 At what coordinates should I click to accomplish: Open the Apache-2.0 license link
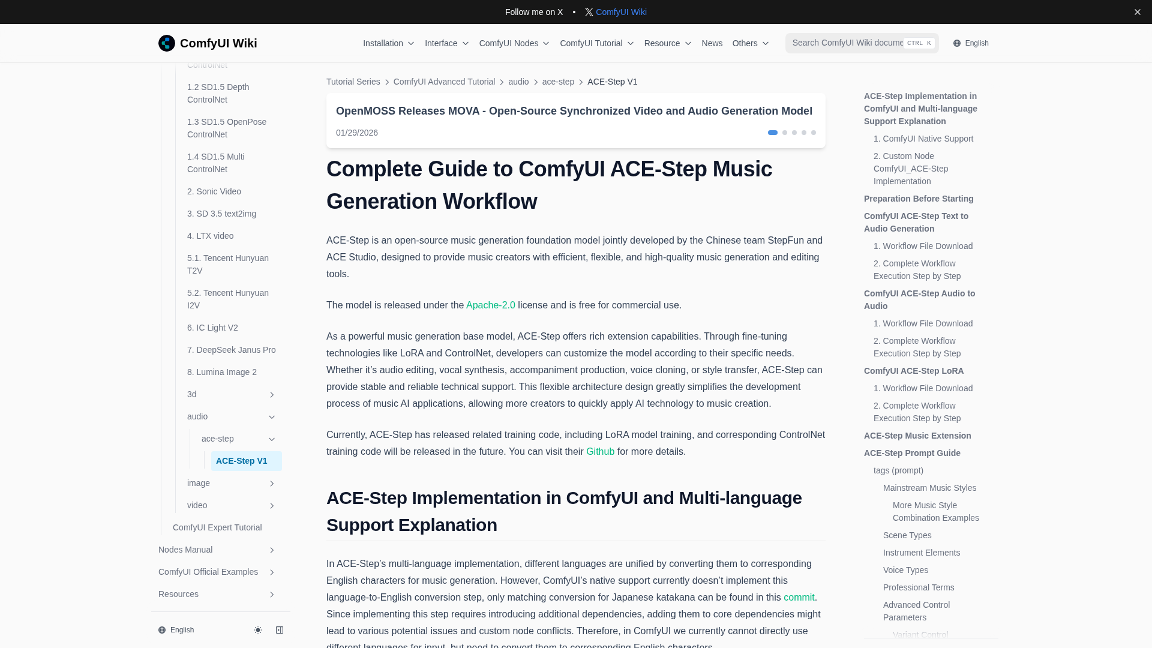click(x=490, y=305)
